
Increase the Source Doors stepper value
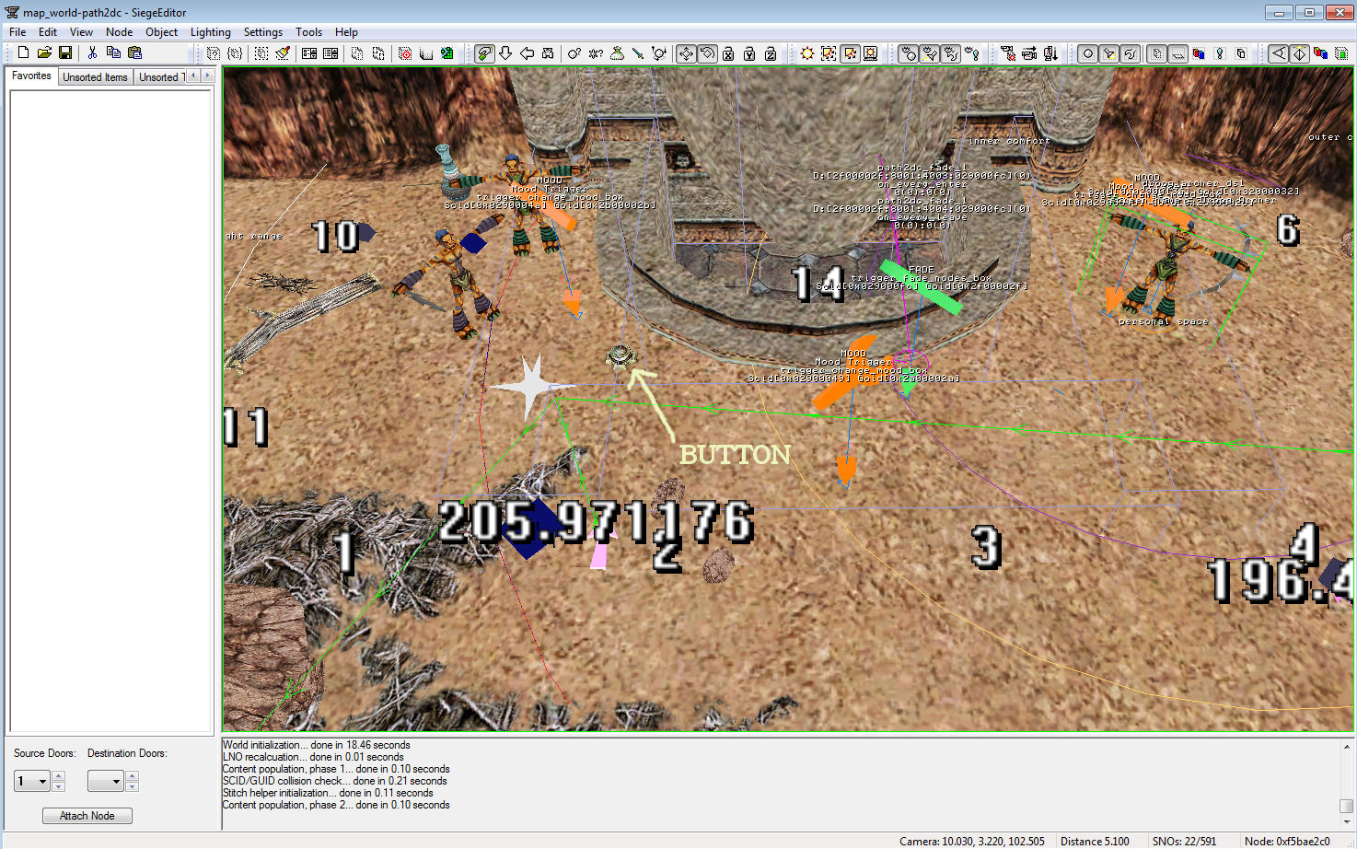click(58, 776)
